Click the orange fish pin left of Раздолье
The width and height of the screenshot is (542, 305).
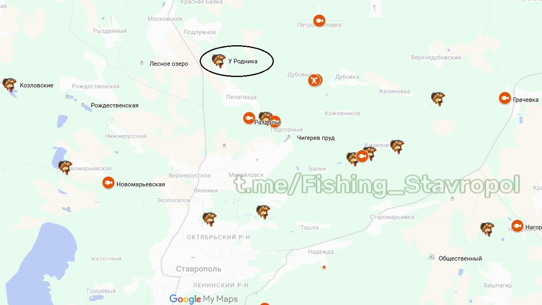tap(249, 118)
